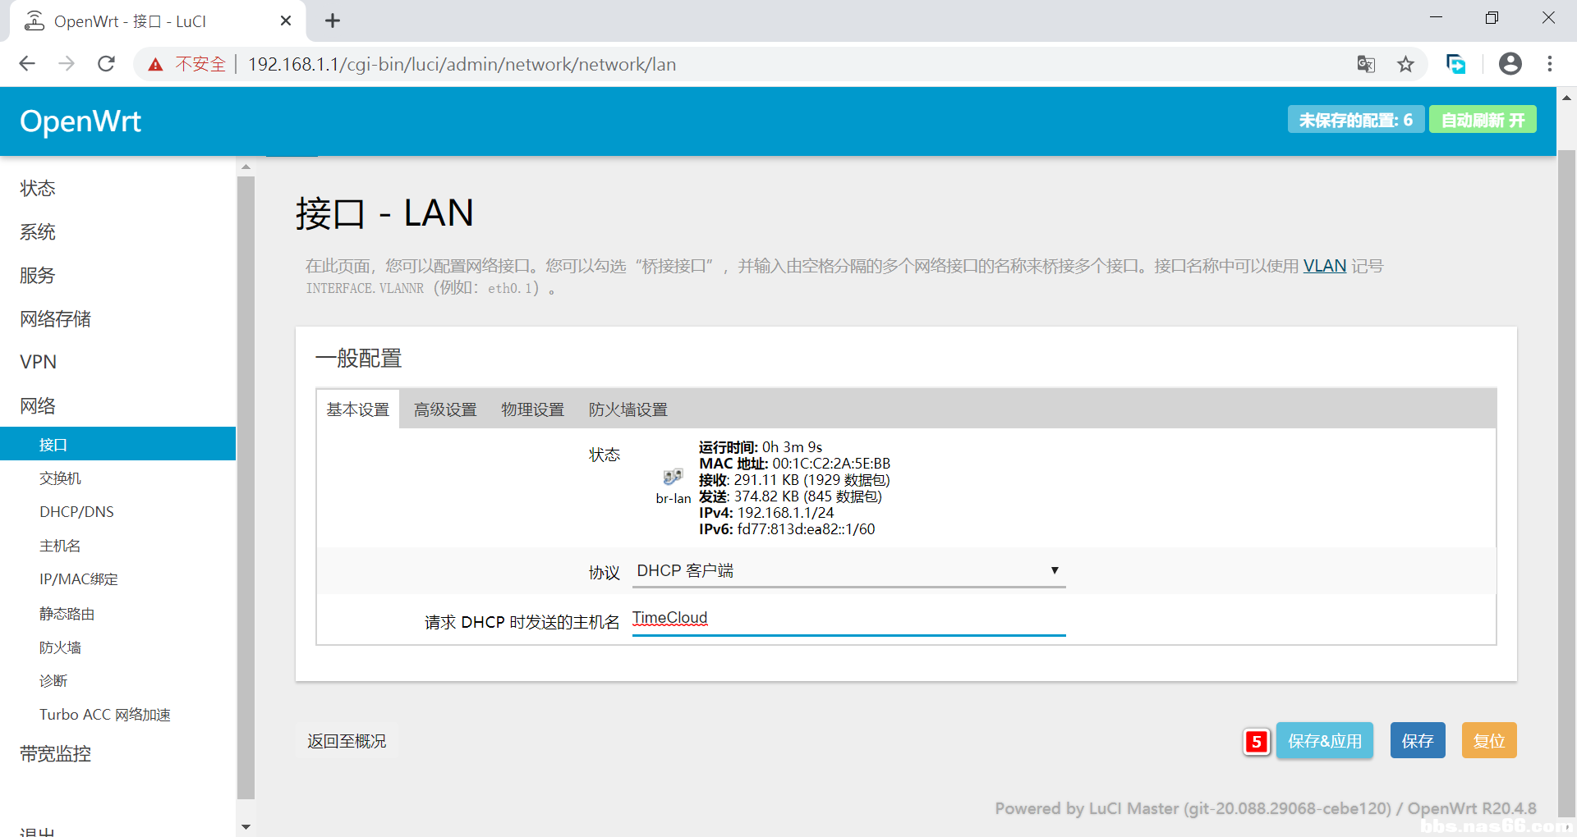This screenshot has width=1577, height=837.
Task: Switch to the 高级设置 tab
Action: coord(445,409)
